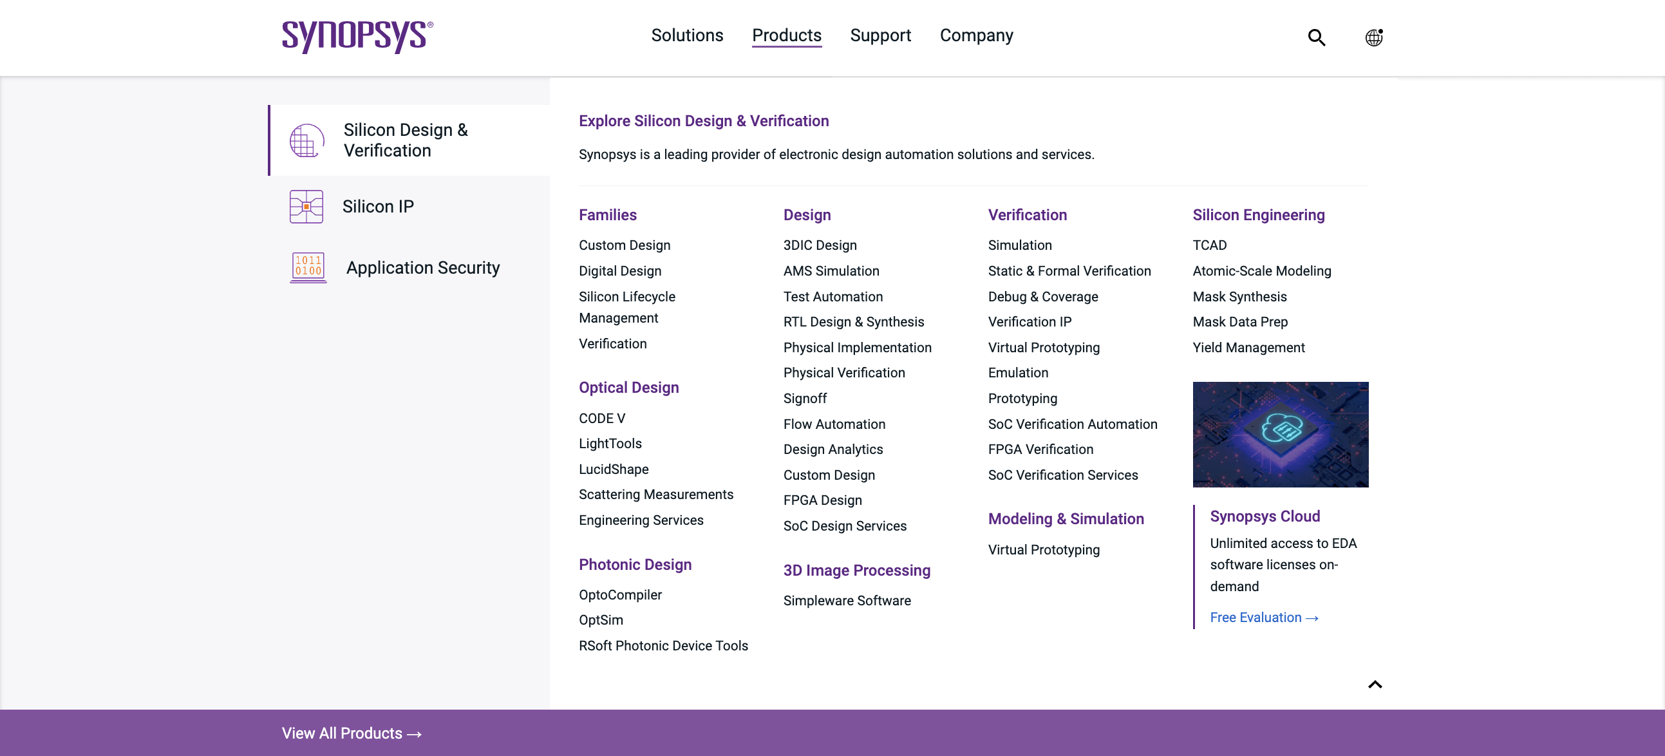Select Silicon Design & Verification category
The image size is (1665, 756).
tap(409, 140)
